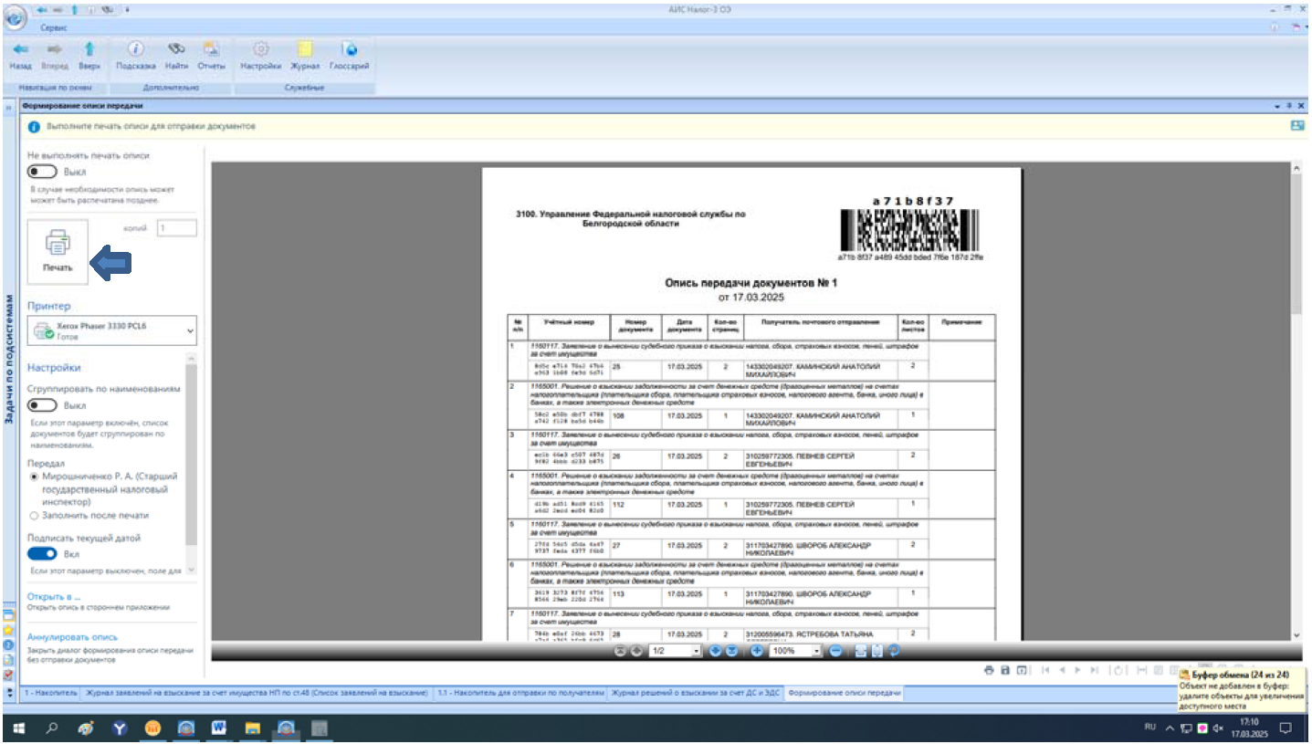
Task: Switch to '1 - Накопитель' tab
Action: [51, 693]
